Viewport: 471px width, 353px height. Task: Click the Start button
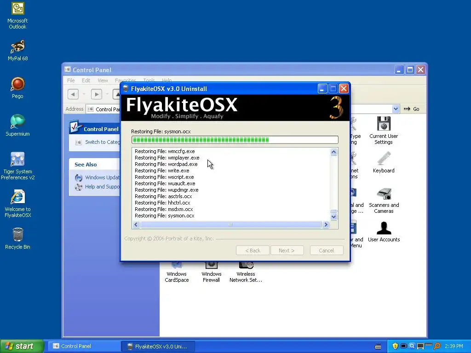pos(22,346)
